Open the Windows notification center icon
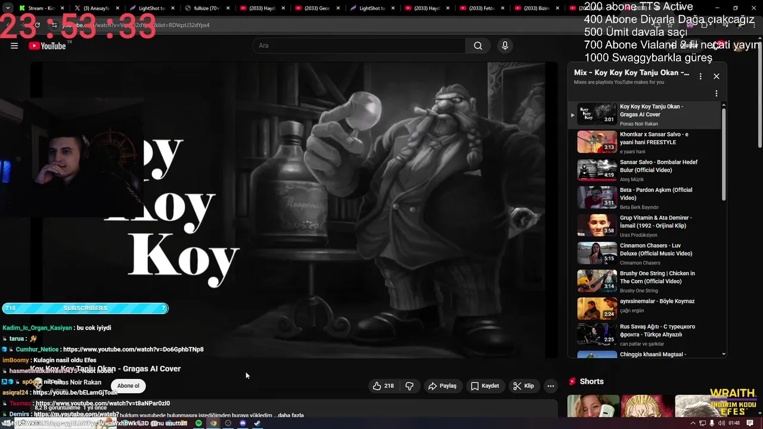 pos(749,423)
